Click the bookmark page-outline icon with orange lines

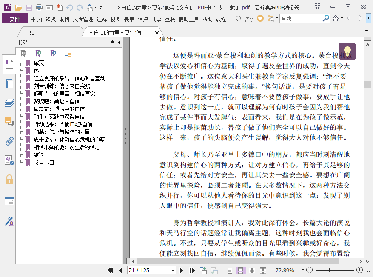pos(68,53)
